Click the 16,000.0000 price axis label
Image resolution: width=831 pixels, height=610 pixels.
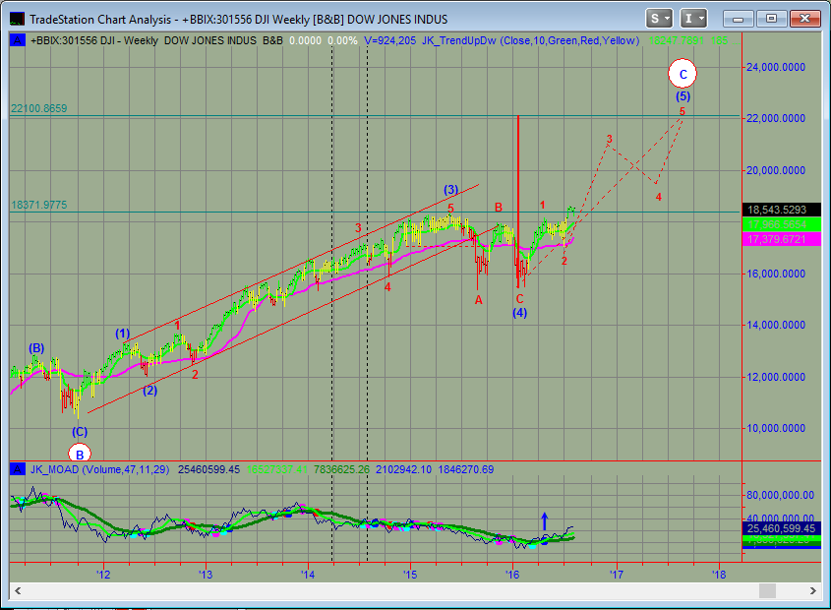pyautogui.click(x=776, y=274)
